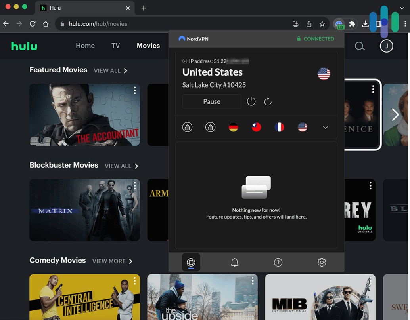Click the browser back arrow
Viewport: 410px width, 320px height.
click(x=6, y=24)
